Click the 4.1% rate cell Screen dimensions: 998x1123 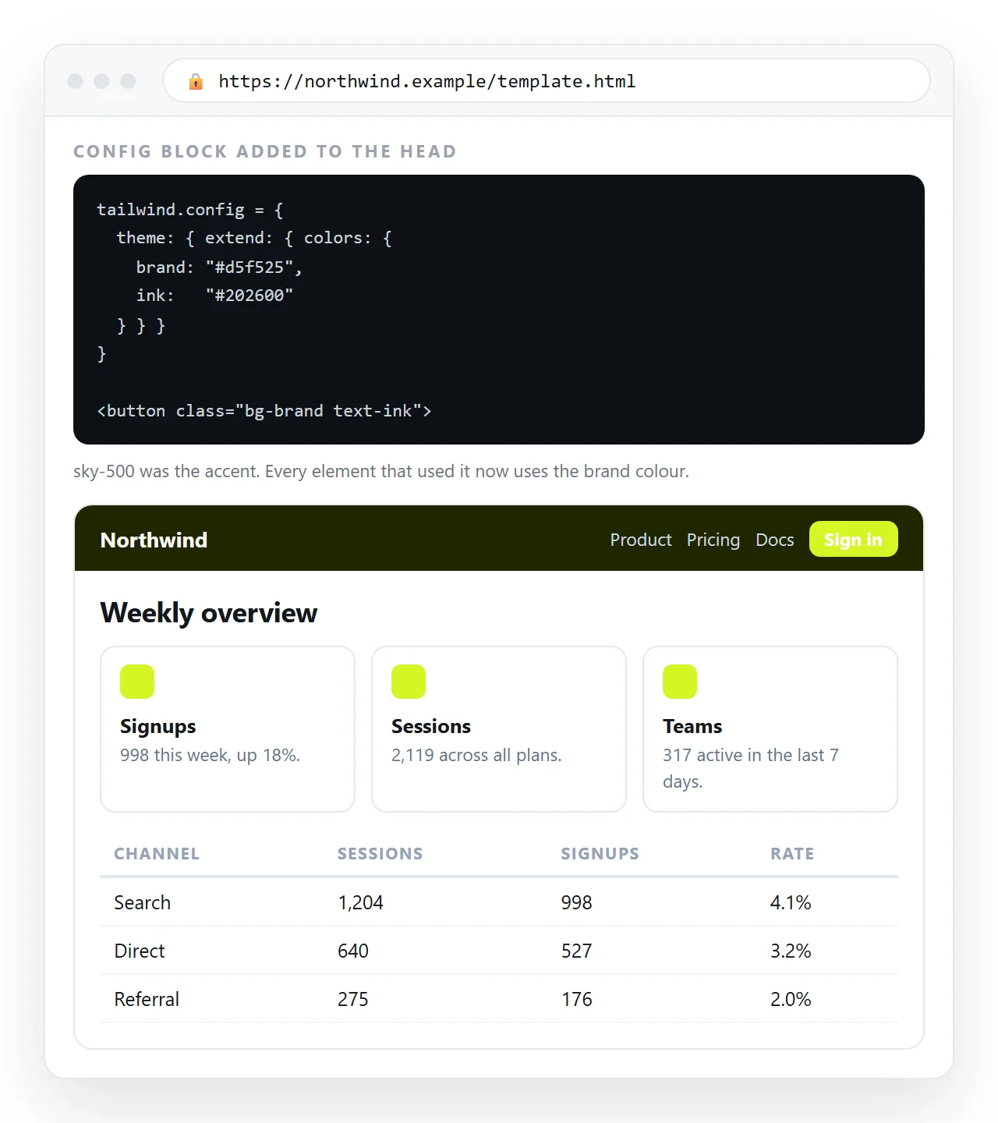click(791, 902)
